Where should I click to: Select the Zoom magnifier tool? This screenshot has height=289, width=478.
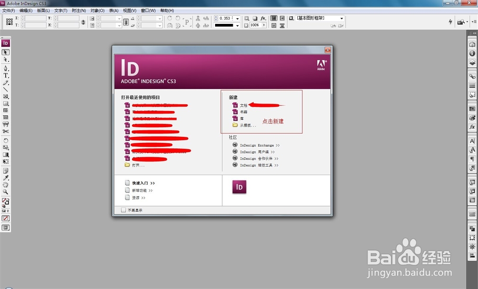(5, 192)
